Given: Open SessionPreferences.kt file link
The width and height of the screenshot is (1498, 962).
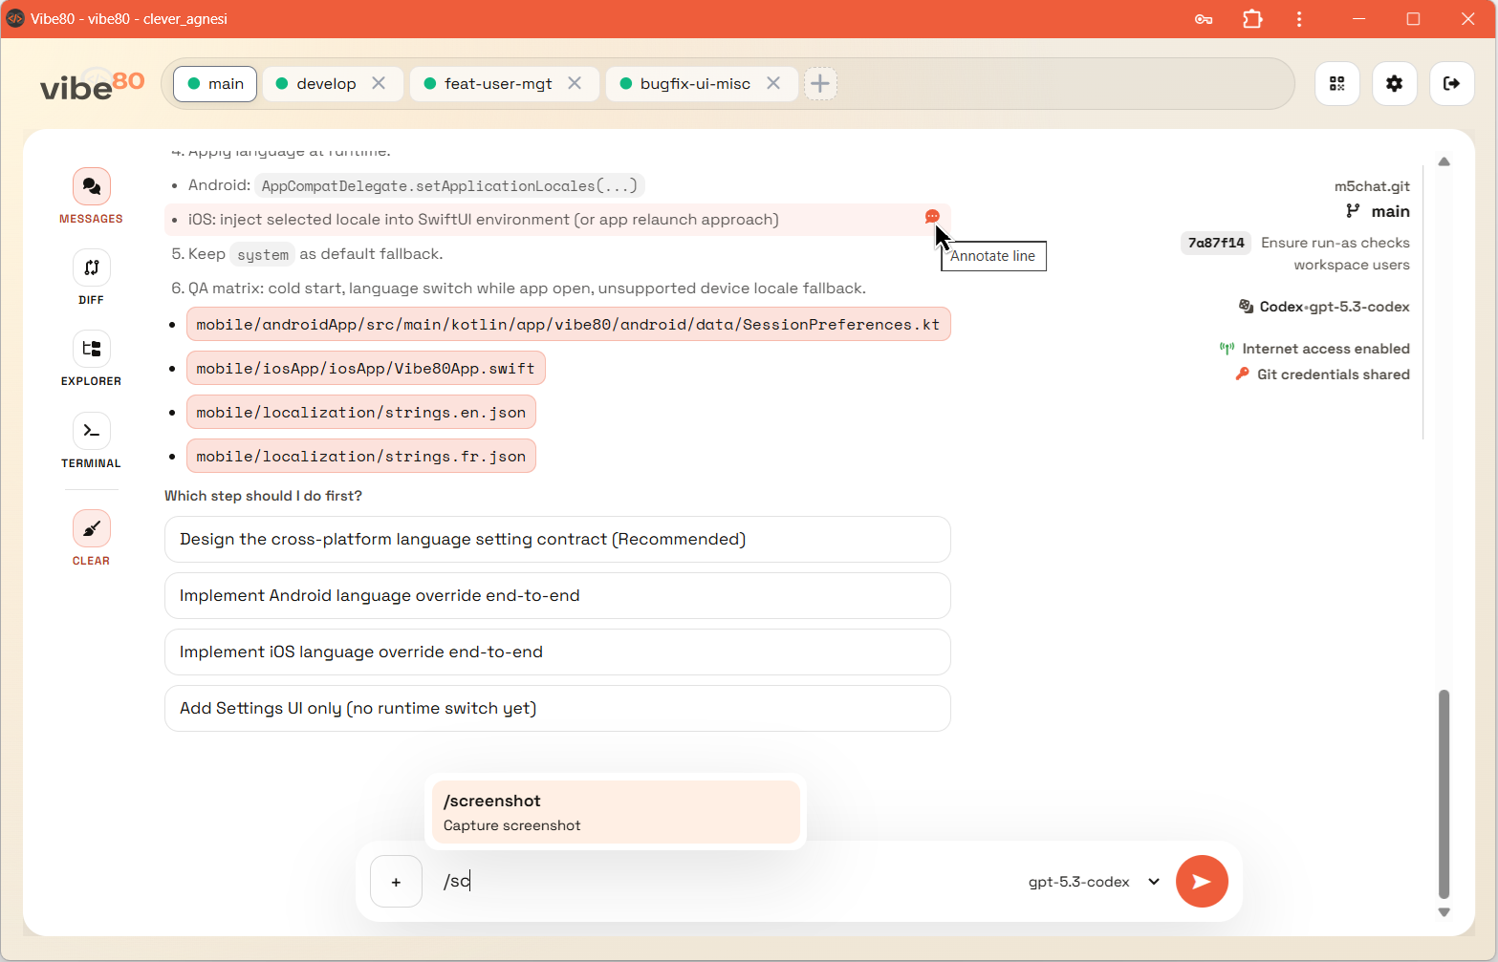Looking at the screenshot, I should click(x=568, y=325).
